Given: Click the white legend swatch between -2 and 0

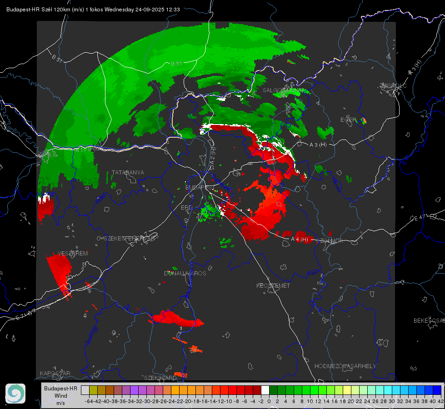Looking at the screenshot, I should (x=265, y=390).
